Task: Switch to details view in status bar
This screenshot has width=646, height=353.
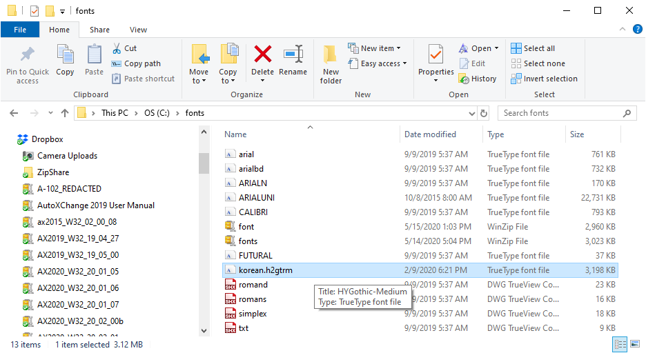Action: coord(619,344)
